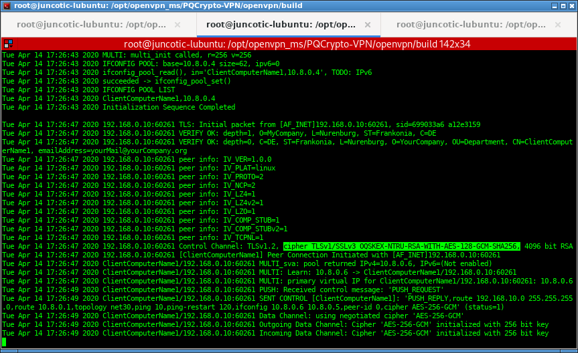Click the 'emailAddress=yourMail@yourCompany.org' text

(x=113, y=150)
